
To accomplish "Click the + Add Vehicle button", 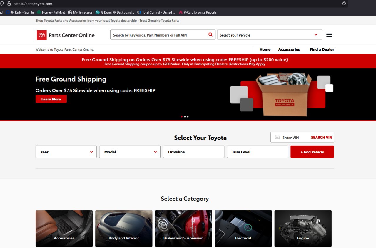I will click(x=312, y=152).
